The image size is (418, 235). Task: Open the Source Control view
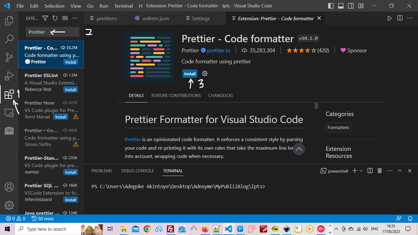[9, 57]
